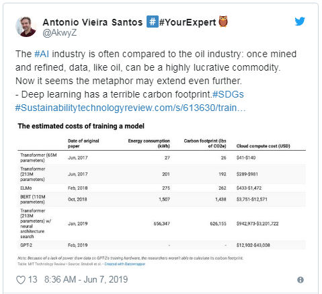Click the @AkwyZ handle

pyautogui.click(x=60, y=33)
